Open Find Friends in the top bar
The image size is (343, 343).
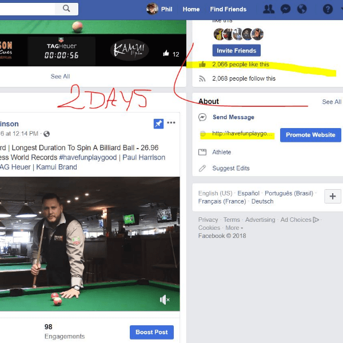pos(228,9)
